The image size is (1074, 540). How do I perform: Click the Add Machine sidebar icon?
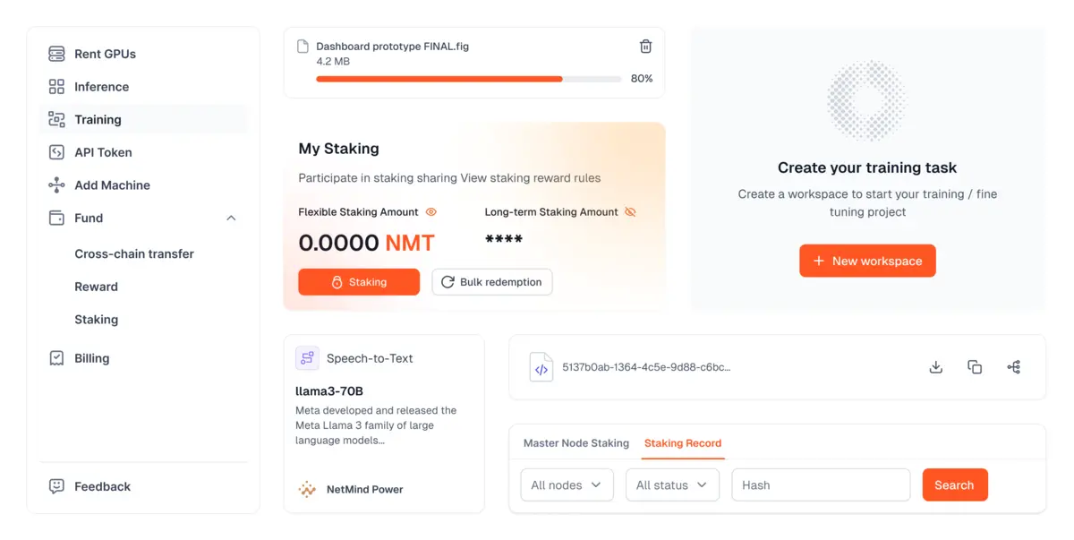click(x=56, y=185)
